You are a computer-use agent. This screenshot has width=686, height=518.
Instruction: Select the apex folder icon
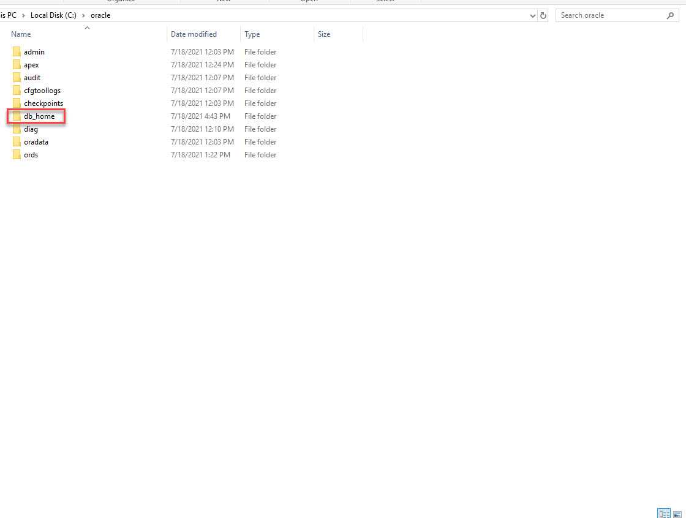17,65
